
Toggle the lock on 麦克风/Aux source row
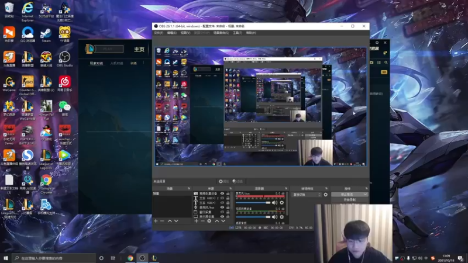point(228,207)
